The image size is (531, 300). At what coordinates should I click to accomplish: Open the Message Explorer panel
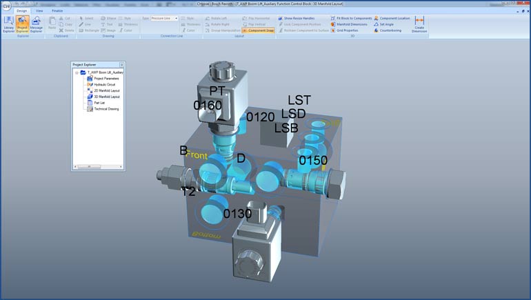[37, 24]
